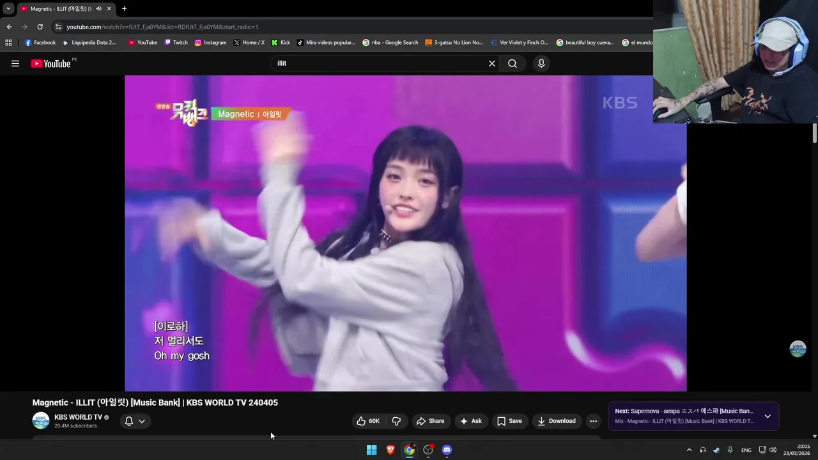Open the 'Mira videos popular' TikTok bookmark

click(x=326, y=43)
